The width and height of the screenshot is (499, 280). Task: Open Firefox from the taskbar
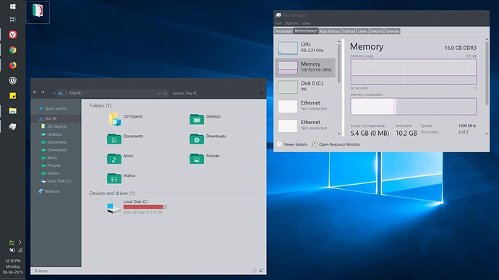[13, 65]
